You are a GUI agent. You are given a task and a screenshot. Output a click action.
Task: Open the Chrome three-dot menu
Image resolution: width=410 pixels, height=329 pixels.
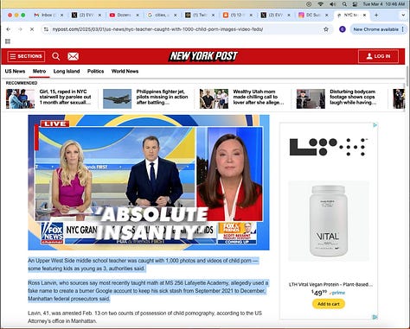click(402, 29)
